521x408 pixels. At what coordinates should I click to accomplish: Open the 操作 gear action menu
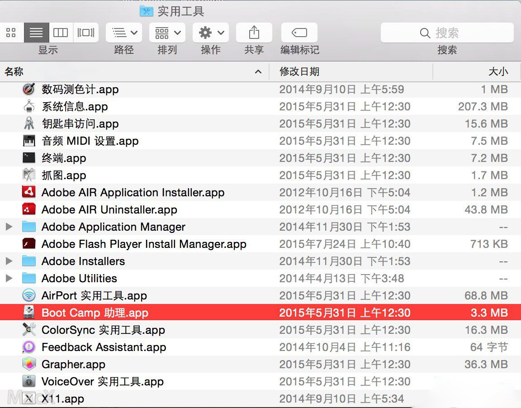coord(211,33)
